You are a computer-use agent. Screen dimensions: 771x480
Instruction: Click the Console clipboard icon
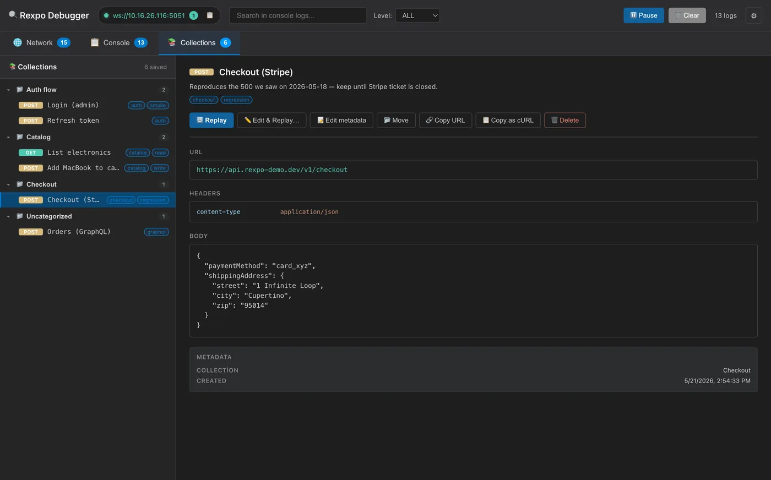pos(95,42)
